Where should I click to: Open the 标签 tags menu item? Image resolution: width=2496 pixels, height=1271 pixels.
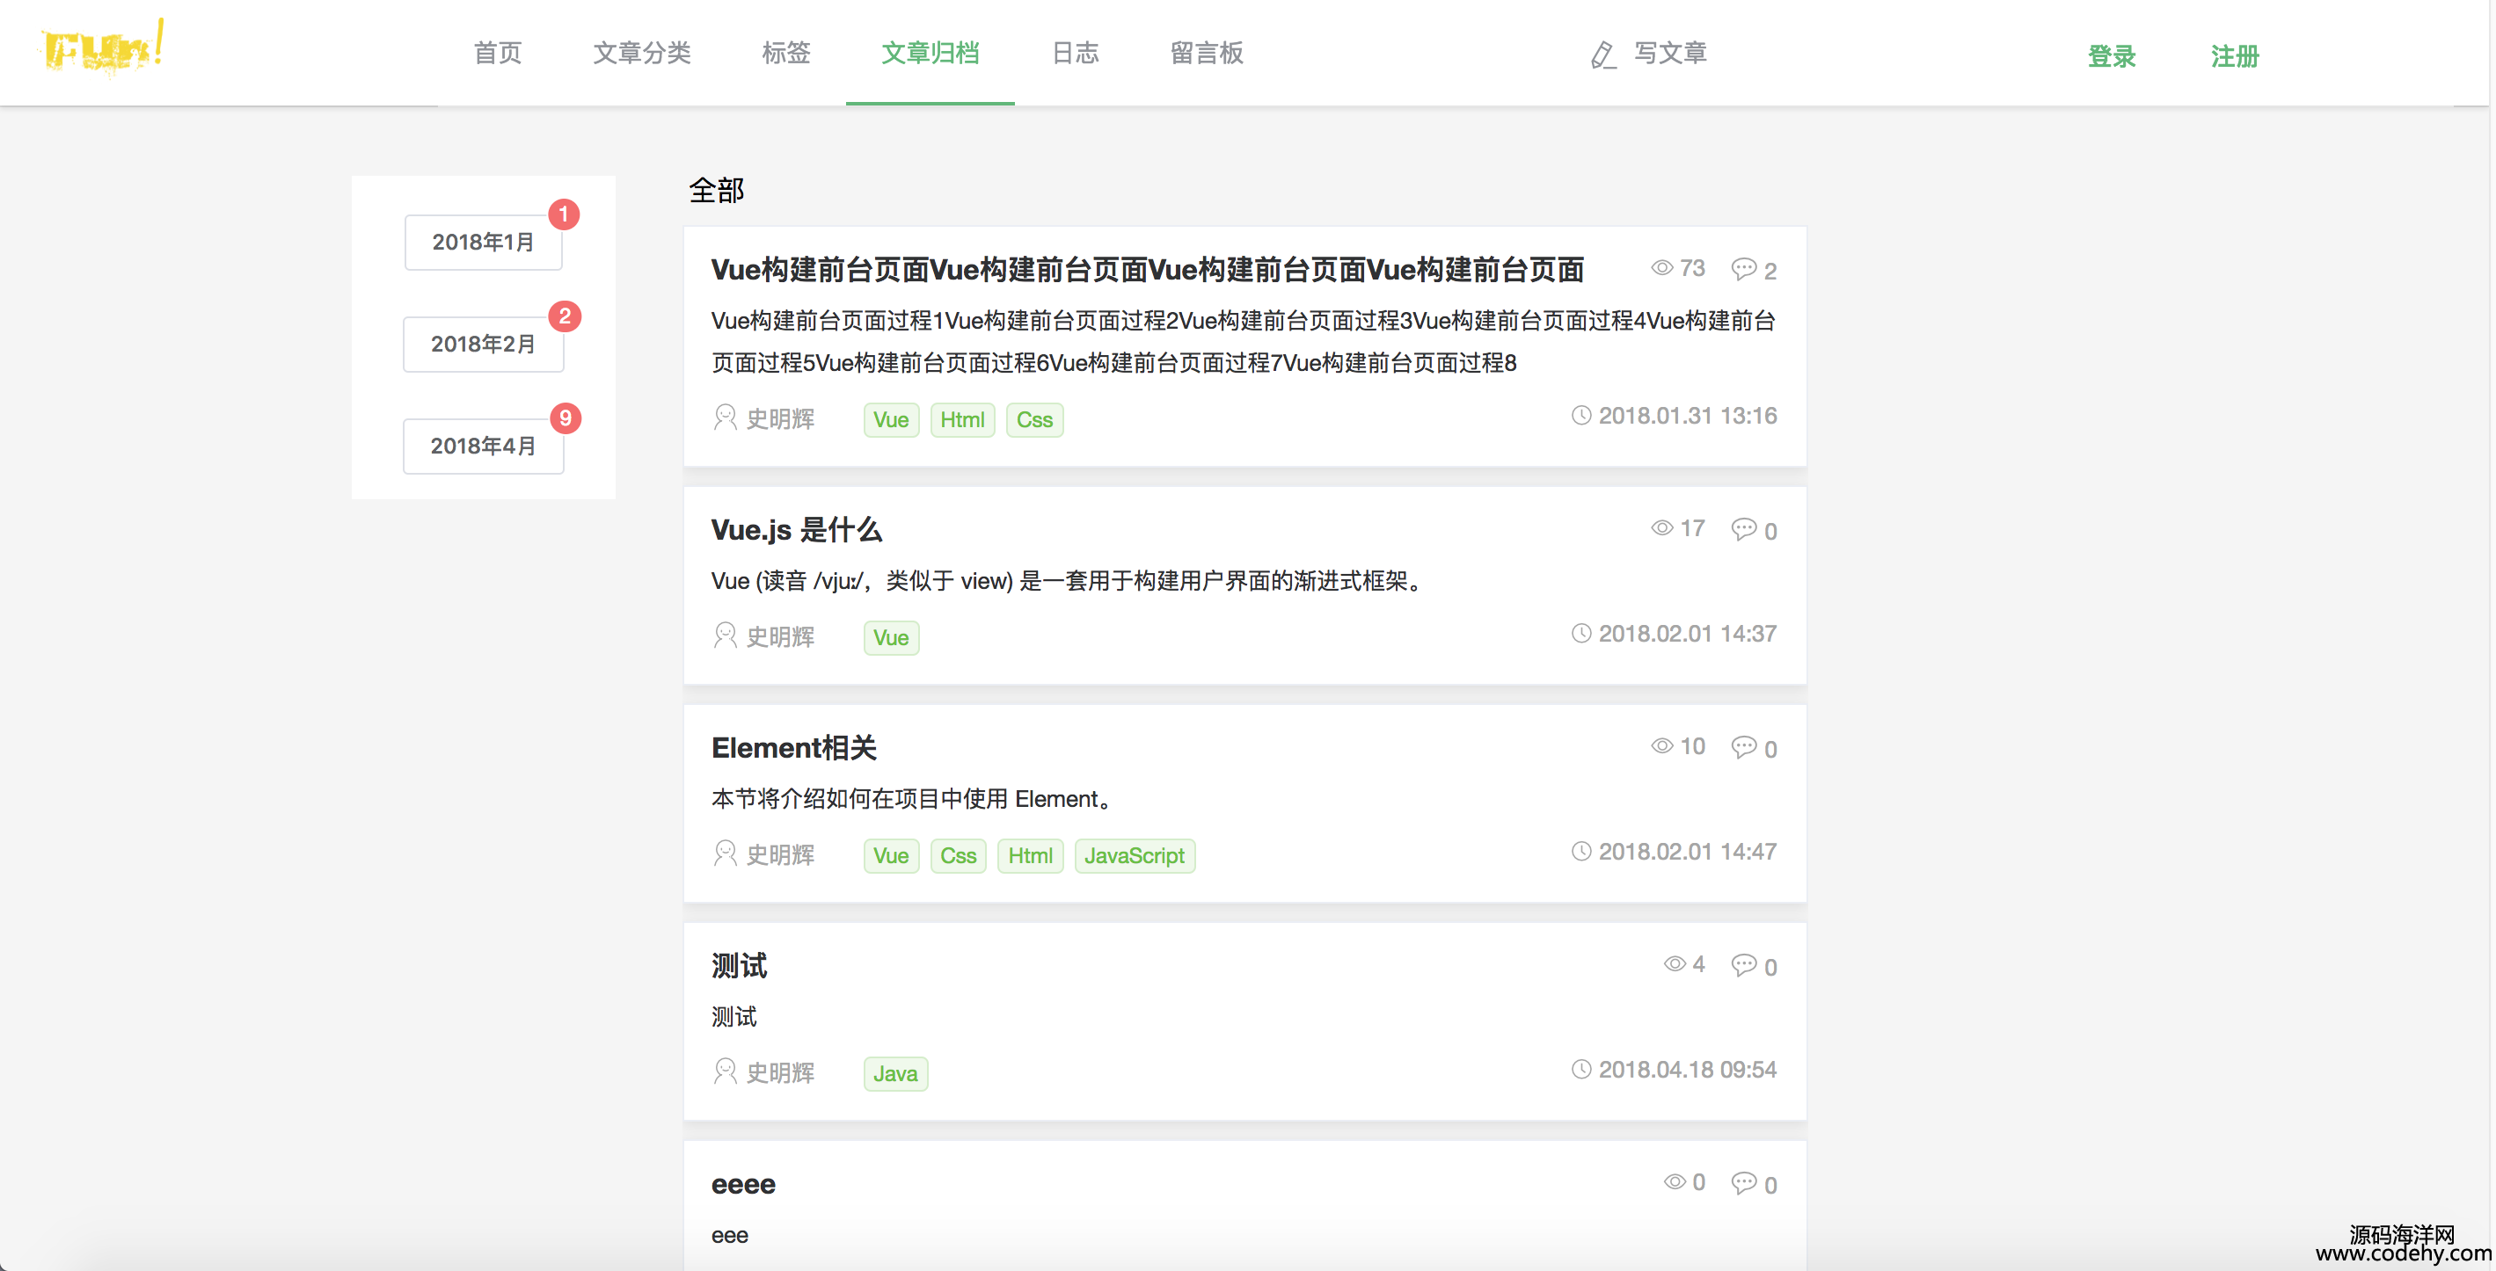785,54
